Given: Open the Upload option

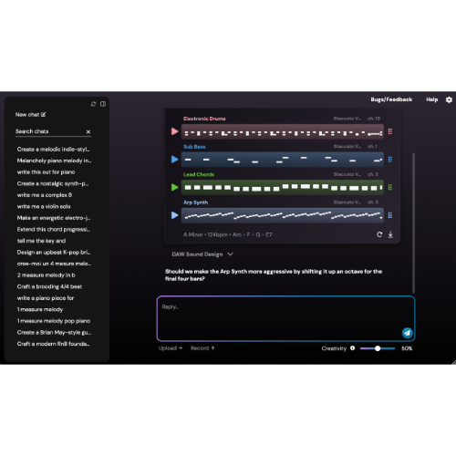Looking at the screenshot, I should click(171, 348).
